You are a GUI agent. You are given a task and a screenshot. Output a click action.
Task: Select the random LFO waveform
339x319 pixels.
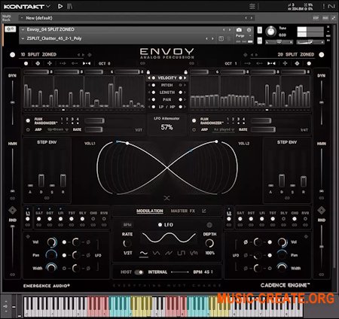point(194,254)
